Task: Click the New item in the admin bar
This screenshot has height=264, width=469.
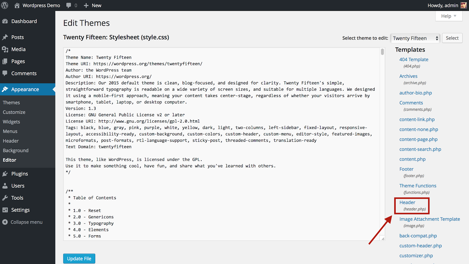Action: (92, 5)
